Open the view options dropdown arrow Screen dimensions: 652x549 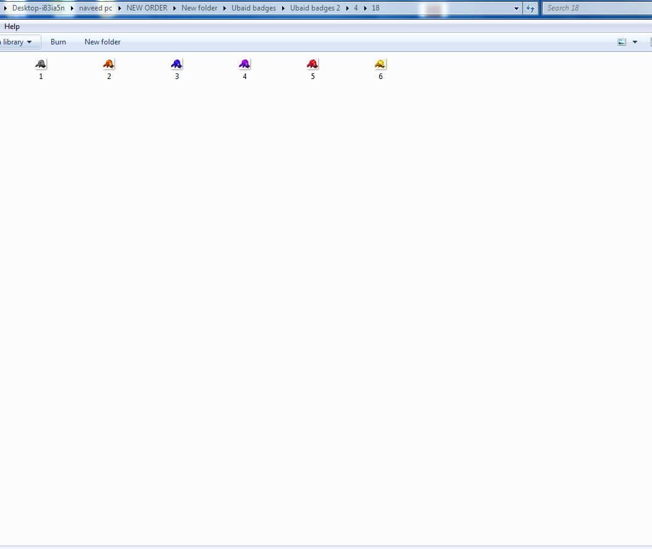click(x=635, y=42)
